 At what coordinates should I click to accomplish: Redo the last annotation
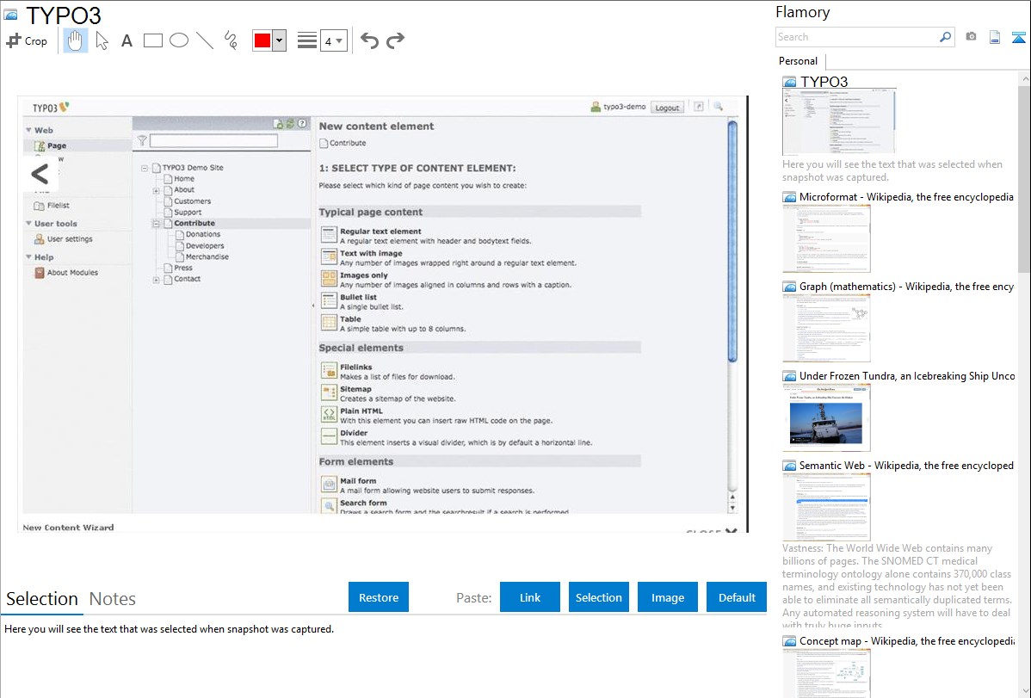395,40
